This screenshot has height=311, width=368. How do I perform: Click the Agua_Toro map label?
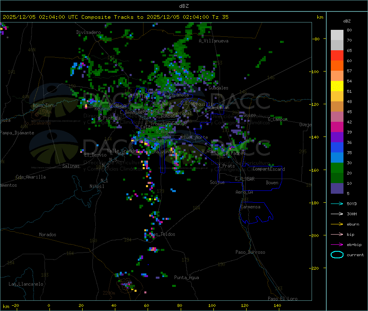point(44,105)
